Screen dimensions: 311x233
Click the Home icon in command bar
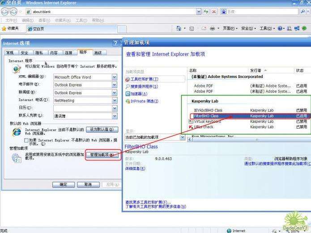pos(179,29)
